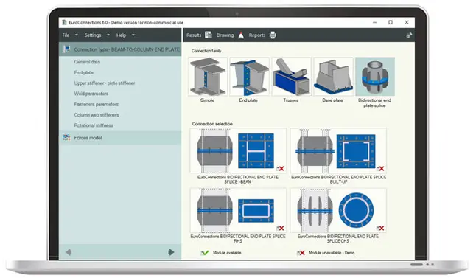
Task: Go back with the left arrow
Action: tap(69, 252)
